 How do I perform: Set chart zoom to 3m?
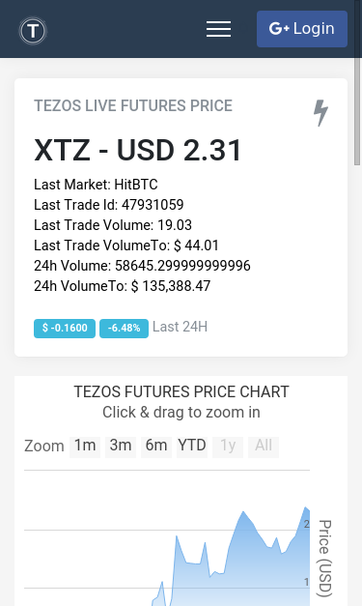[121, 447]
